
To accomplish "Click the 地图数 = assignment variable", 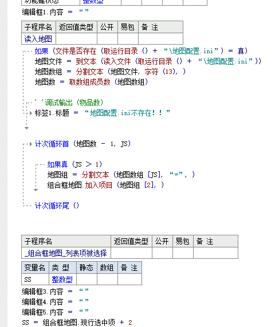I will (x=45, y=82).
